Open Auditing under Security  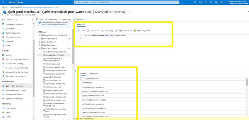point(9,55)
